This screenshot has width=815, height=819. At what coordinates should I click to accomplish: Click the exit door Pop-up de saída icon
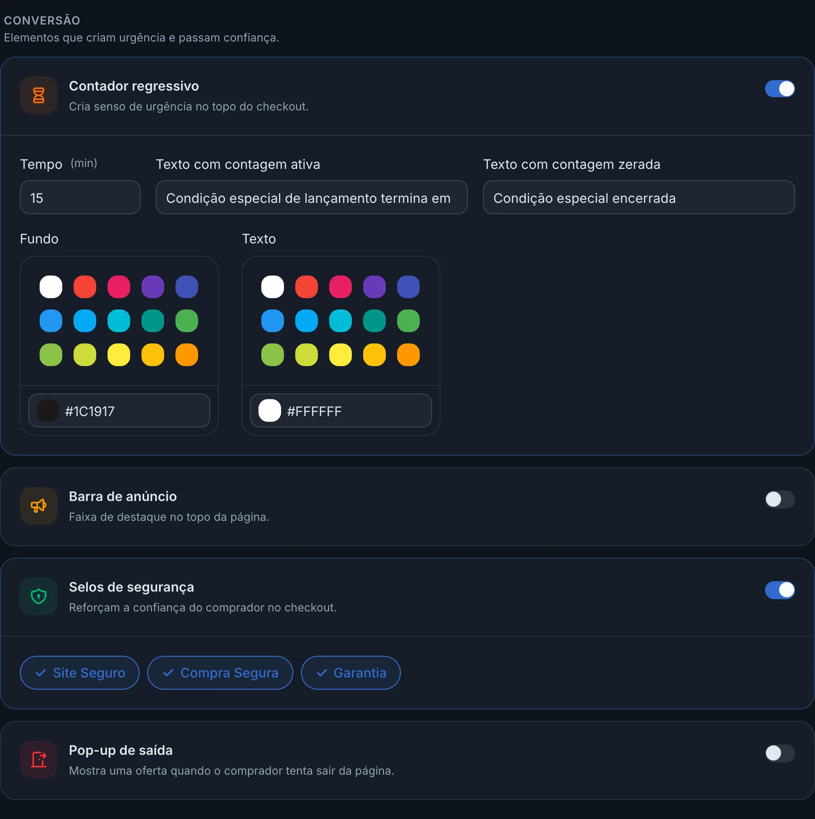tap(39, 760)
